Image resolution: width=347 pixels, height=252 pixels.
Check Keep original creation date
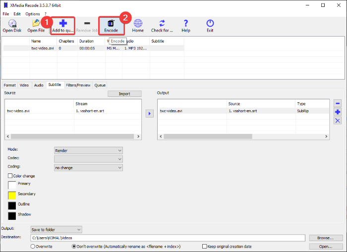pyautogui.click(x=204, y=246)
